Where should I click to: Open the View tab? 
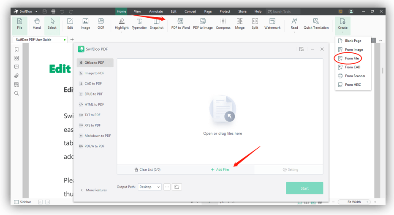tap(137, 11)
